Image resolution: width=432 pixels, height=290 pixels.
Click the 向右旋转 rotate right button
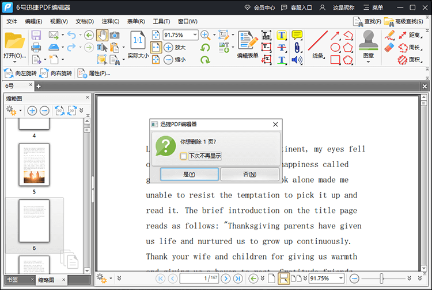click(x=56, y=74)
